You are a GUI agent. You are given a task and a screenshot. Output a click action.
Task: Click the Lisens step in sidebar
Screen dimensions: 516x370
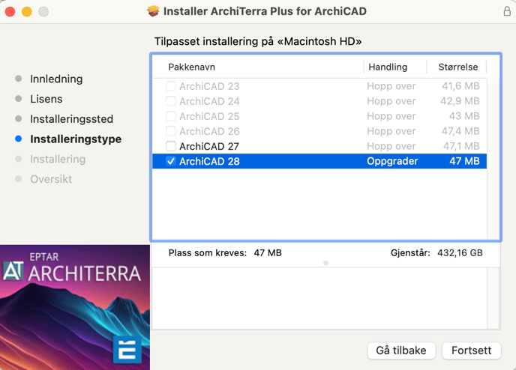(x=46, y=99)
